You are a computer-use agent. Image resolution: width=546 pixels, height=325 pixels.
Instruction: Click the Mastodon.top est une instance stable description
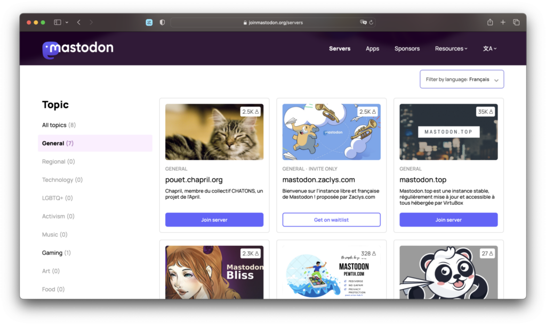447,197
